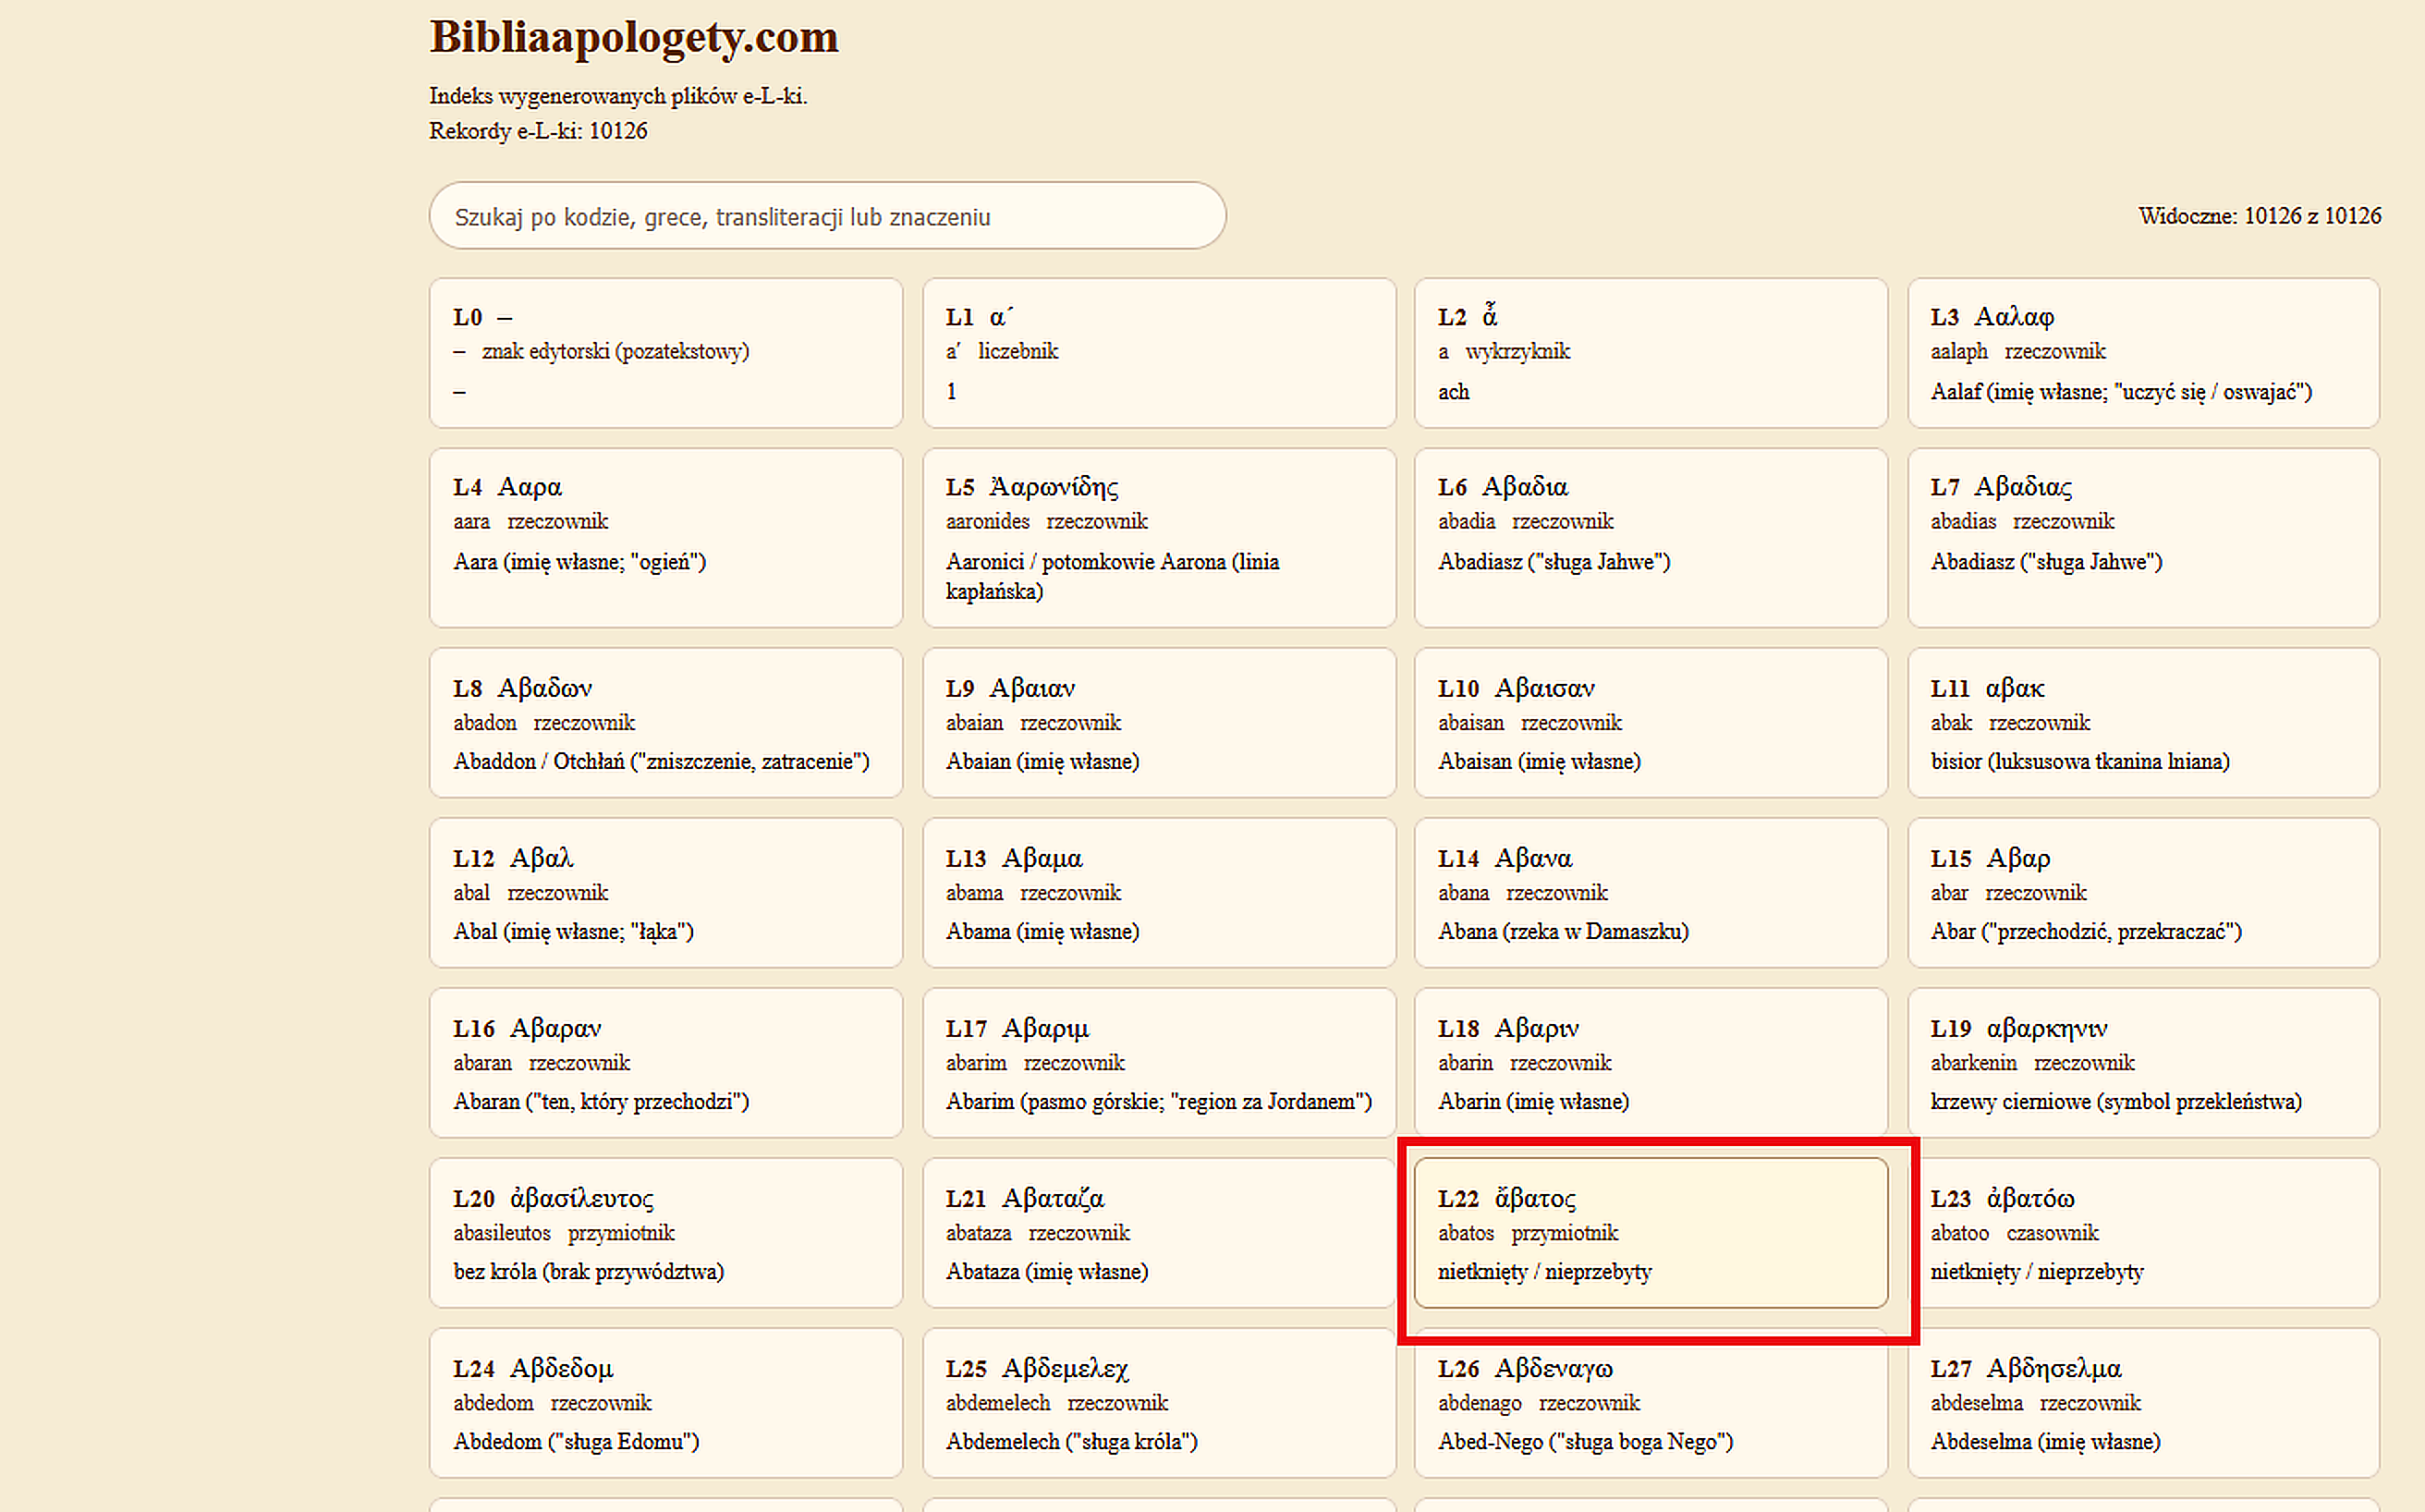Open the L1 numeral card
This screenshot has height=1512, width=2425.
[x=1158, y=353]
